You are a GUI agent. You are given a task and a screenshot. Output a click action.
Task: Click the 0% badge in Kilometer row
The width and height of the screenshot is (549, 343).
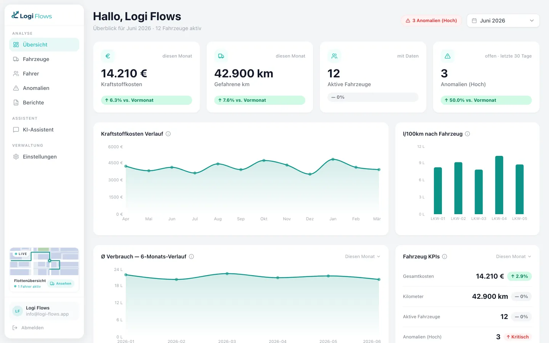pyautogui.click(x=521, y=297)
